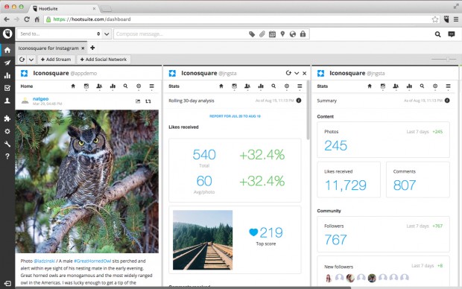Image resolution: width=462 pixels, height=289 pixels.
Task: Open Analytics bar chart in sidebar
Action: 7,76
